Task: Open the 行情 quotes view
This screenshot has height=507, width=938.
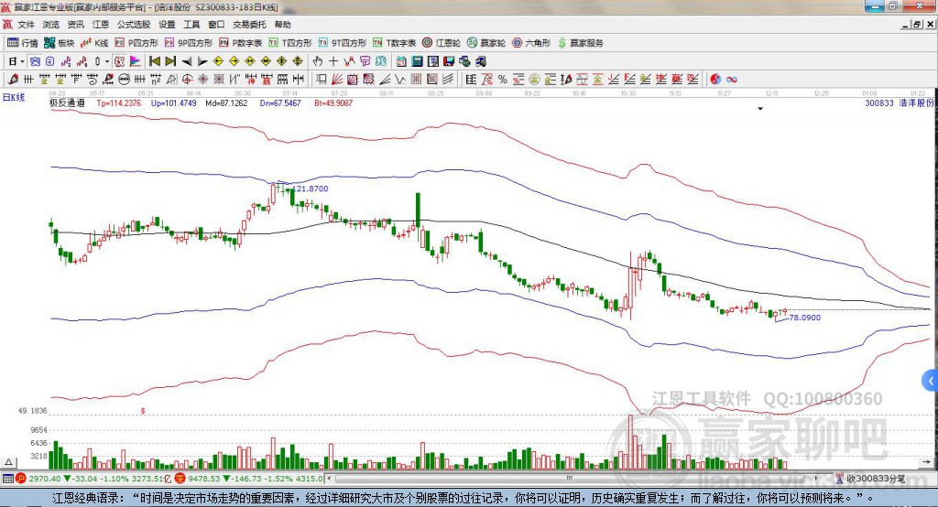Action: click(x=22, y=43)
